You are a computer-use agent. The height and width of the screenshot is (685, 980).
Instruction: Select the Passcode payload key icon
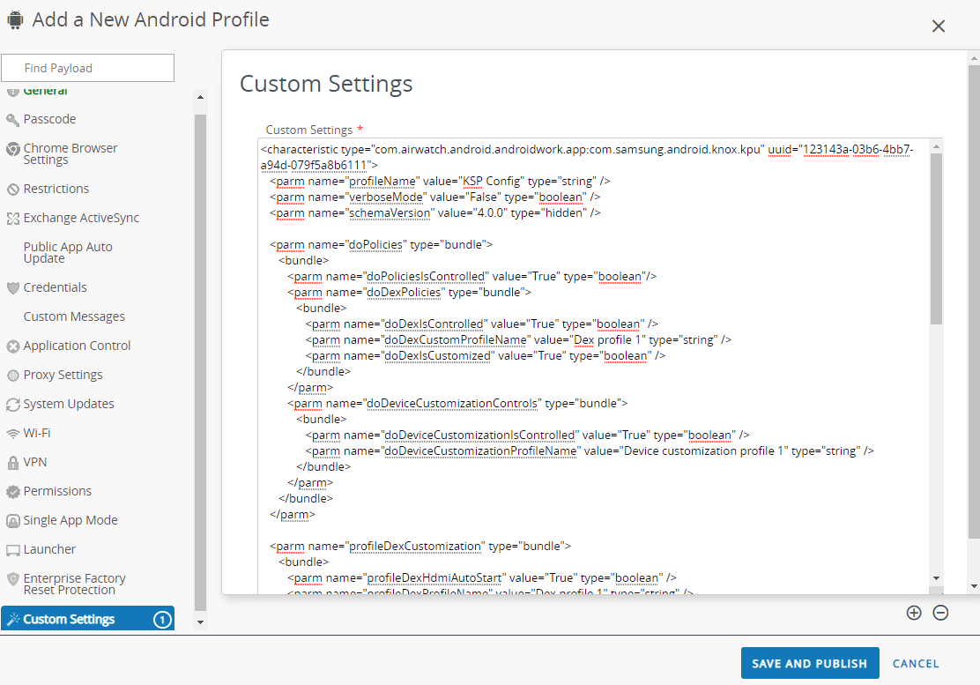click(x=12, y=119)
